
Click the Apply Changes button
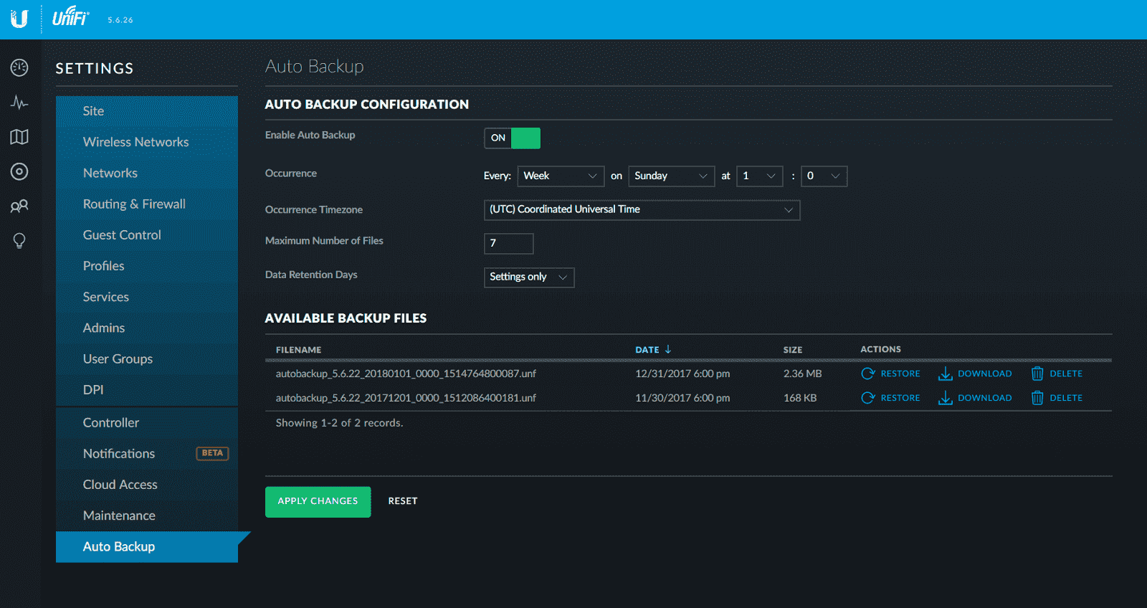coord(318,501)
